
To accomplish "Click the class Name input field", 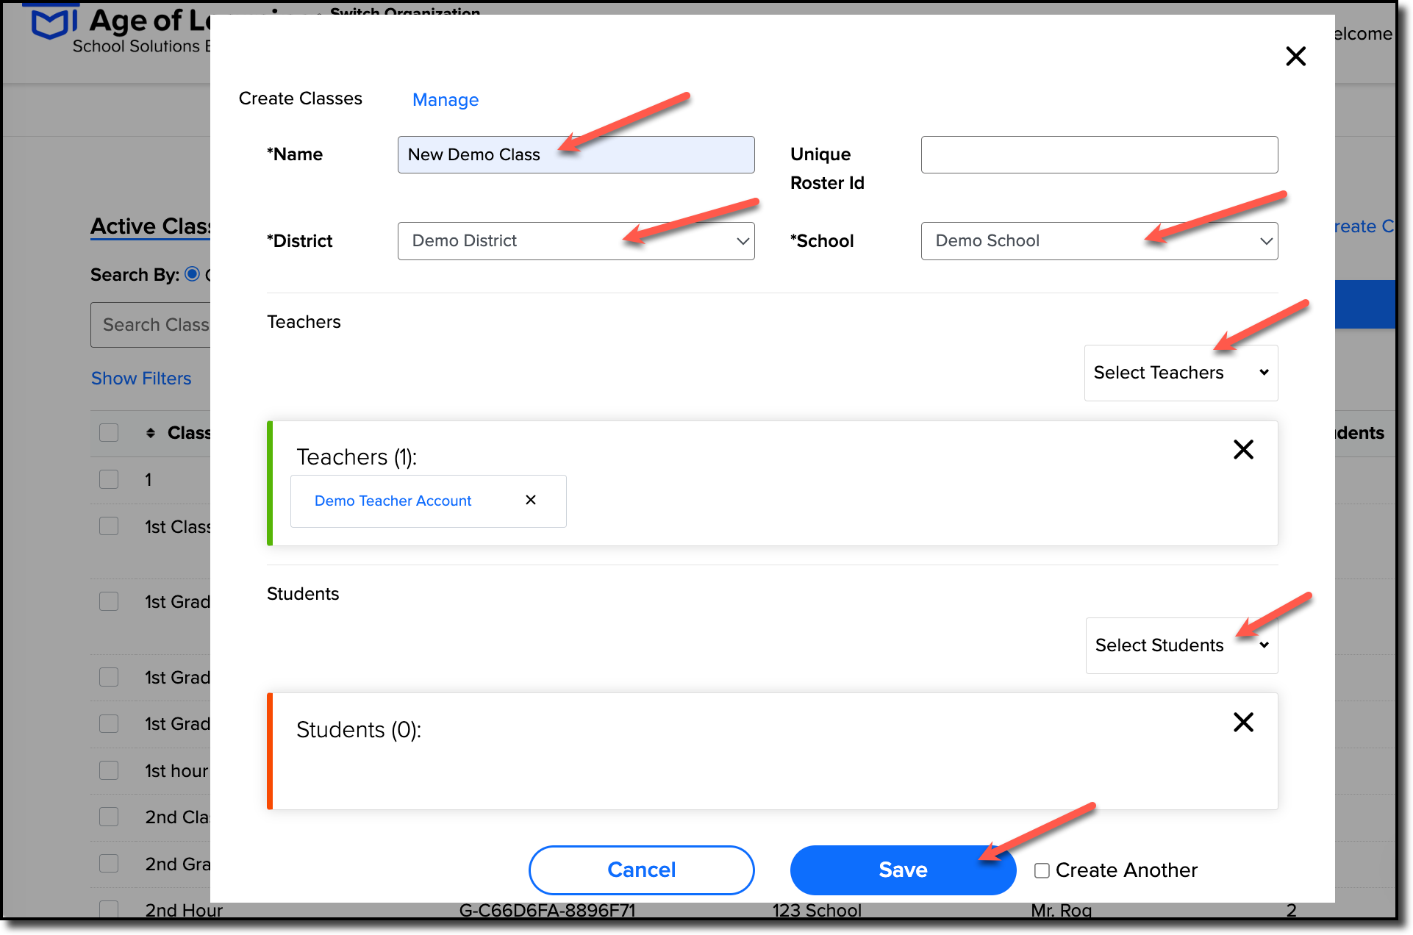I will [x=576, y=154].
